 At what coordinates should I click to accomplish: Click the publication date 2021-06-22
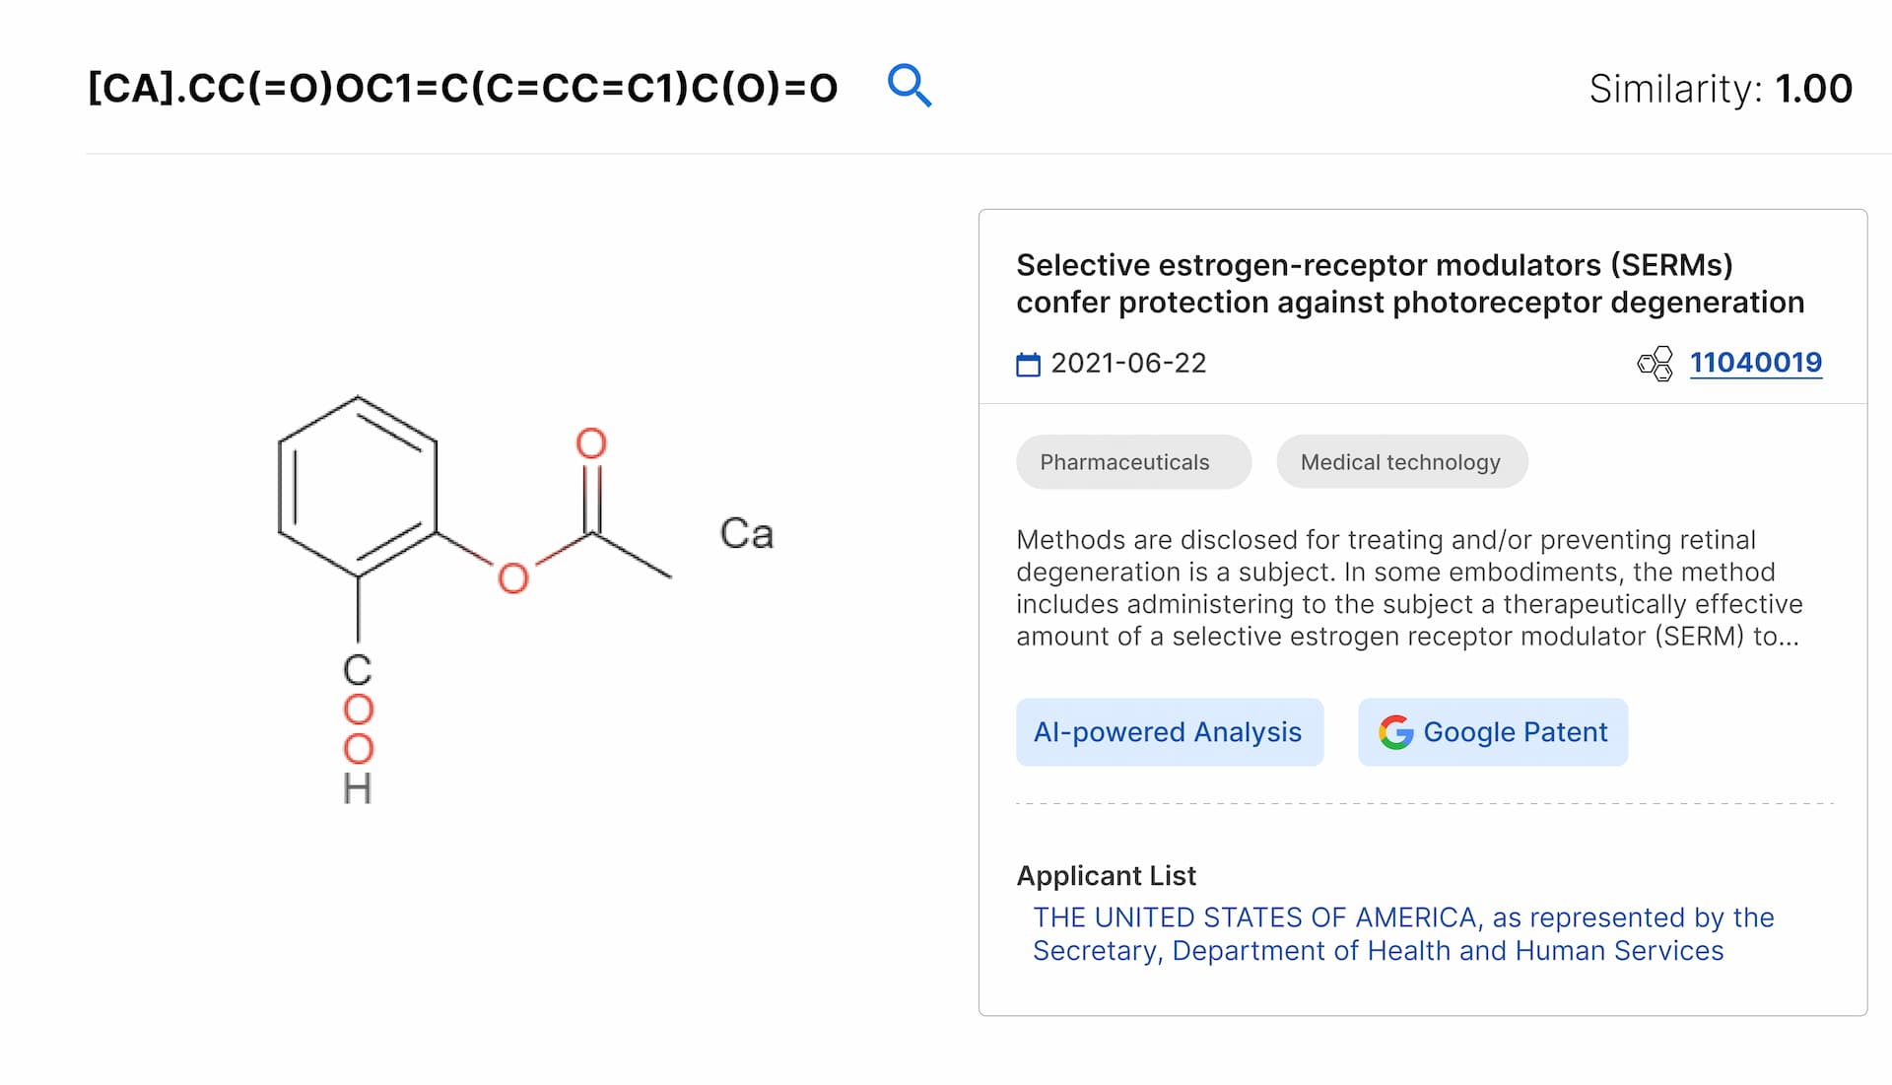1128,364
